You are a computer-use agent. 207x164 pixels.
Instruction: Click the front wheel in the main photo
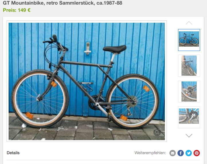[x=40, y=99]
